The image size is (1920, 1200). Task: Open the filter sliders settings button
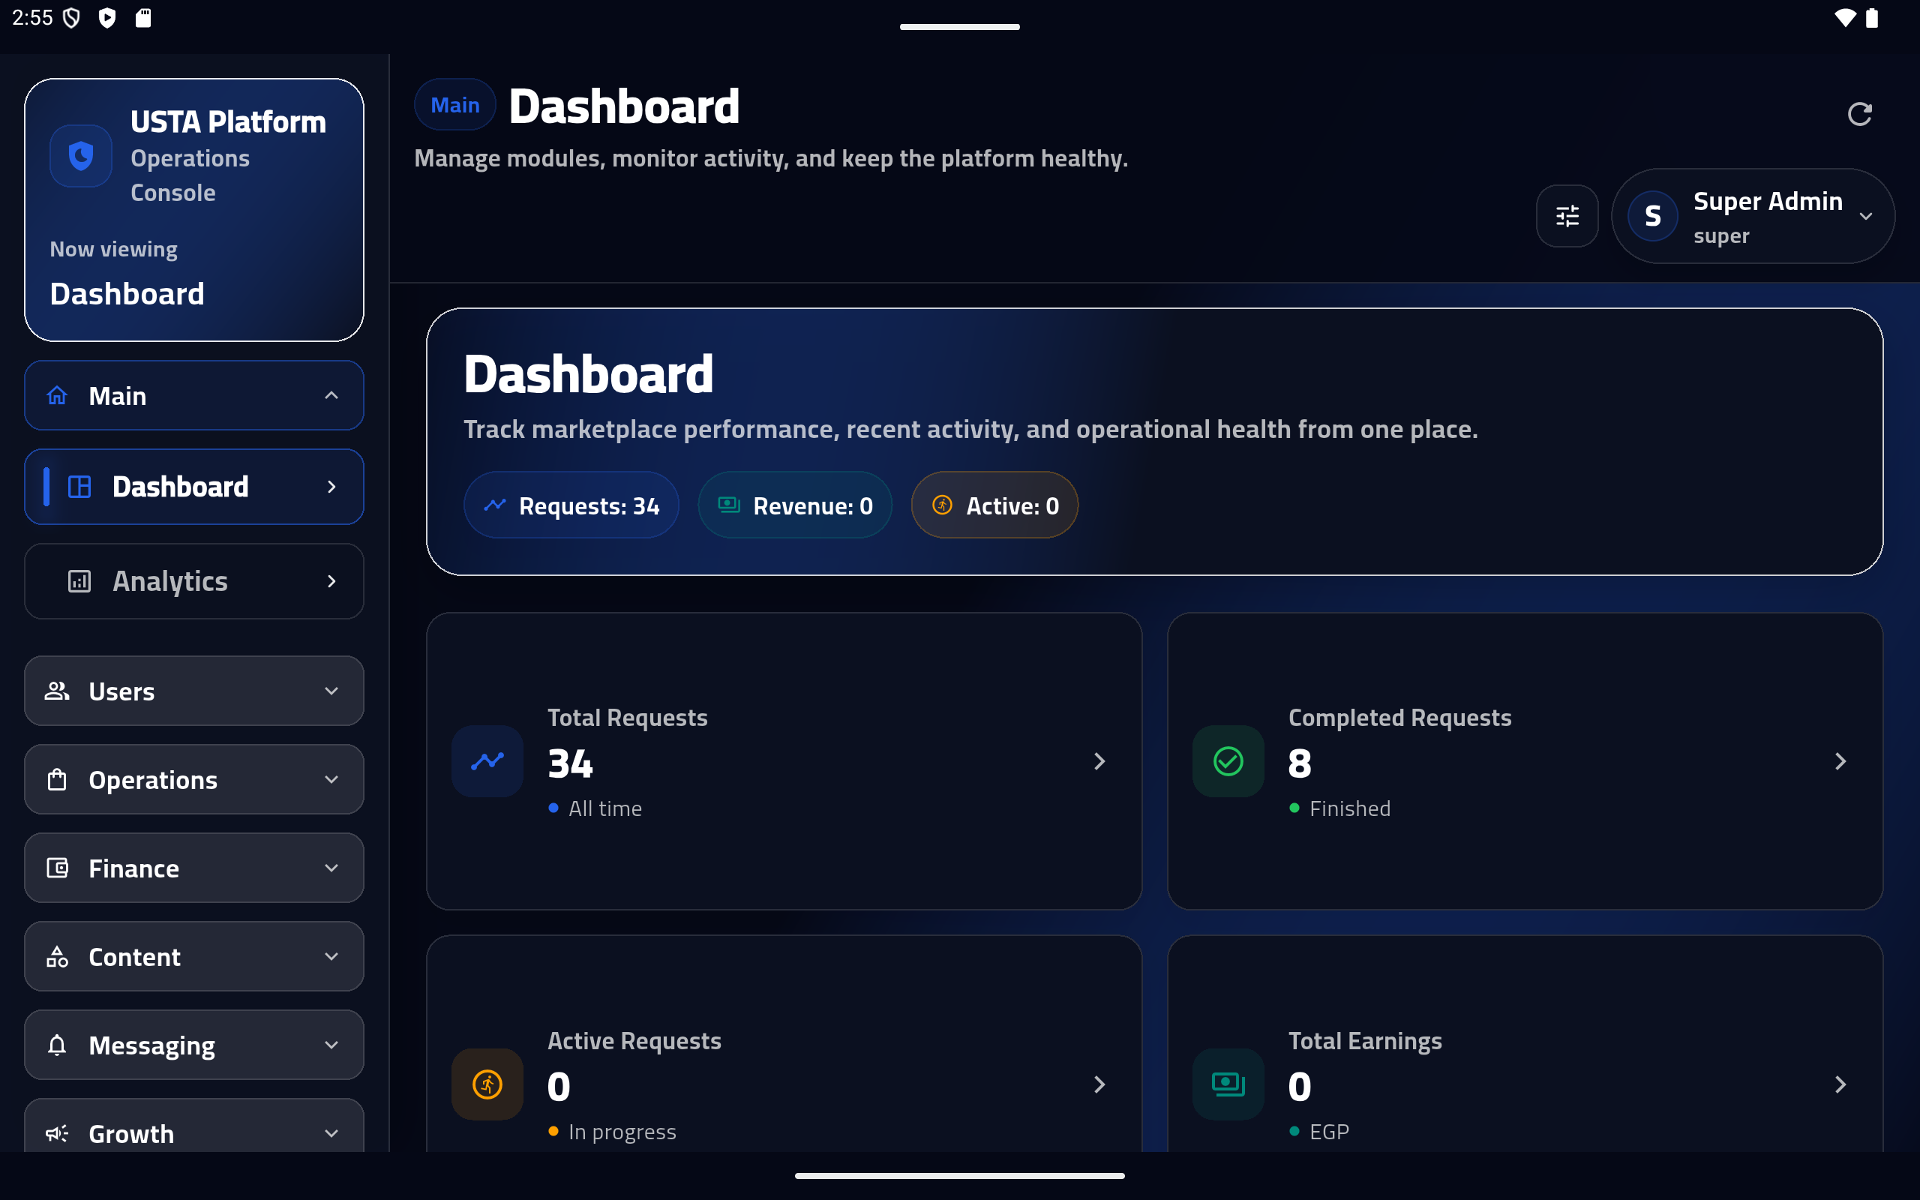point(1567,216)
